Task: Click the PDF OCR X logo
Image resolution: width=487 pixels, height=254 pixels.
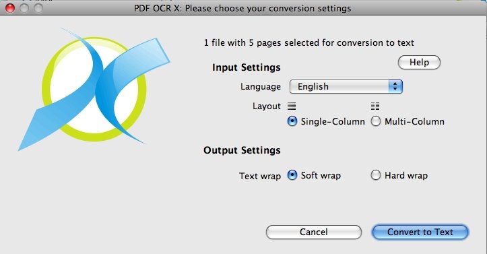Action: [94, 89]
